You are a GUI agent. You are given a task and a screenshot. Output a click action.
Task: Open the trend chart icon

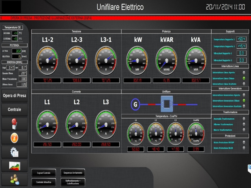[x=14, y=166]
